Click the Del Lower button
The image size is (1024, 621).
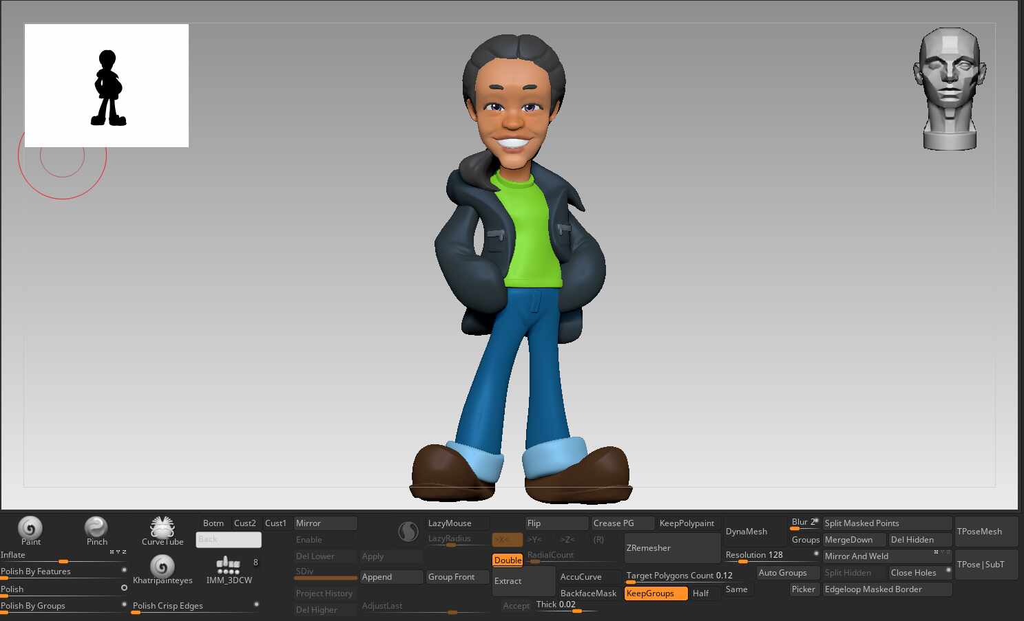326,556
